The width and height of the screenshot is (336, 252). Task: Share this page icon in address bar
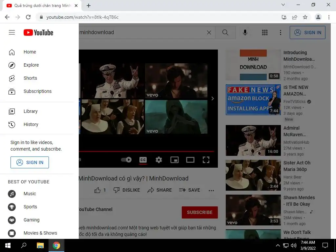[x=295, y=17]
